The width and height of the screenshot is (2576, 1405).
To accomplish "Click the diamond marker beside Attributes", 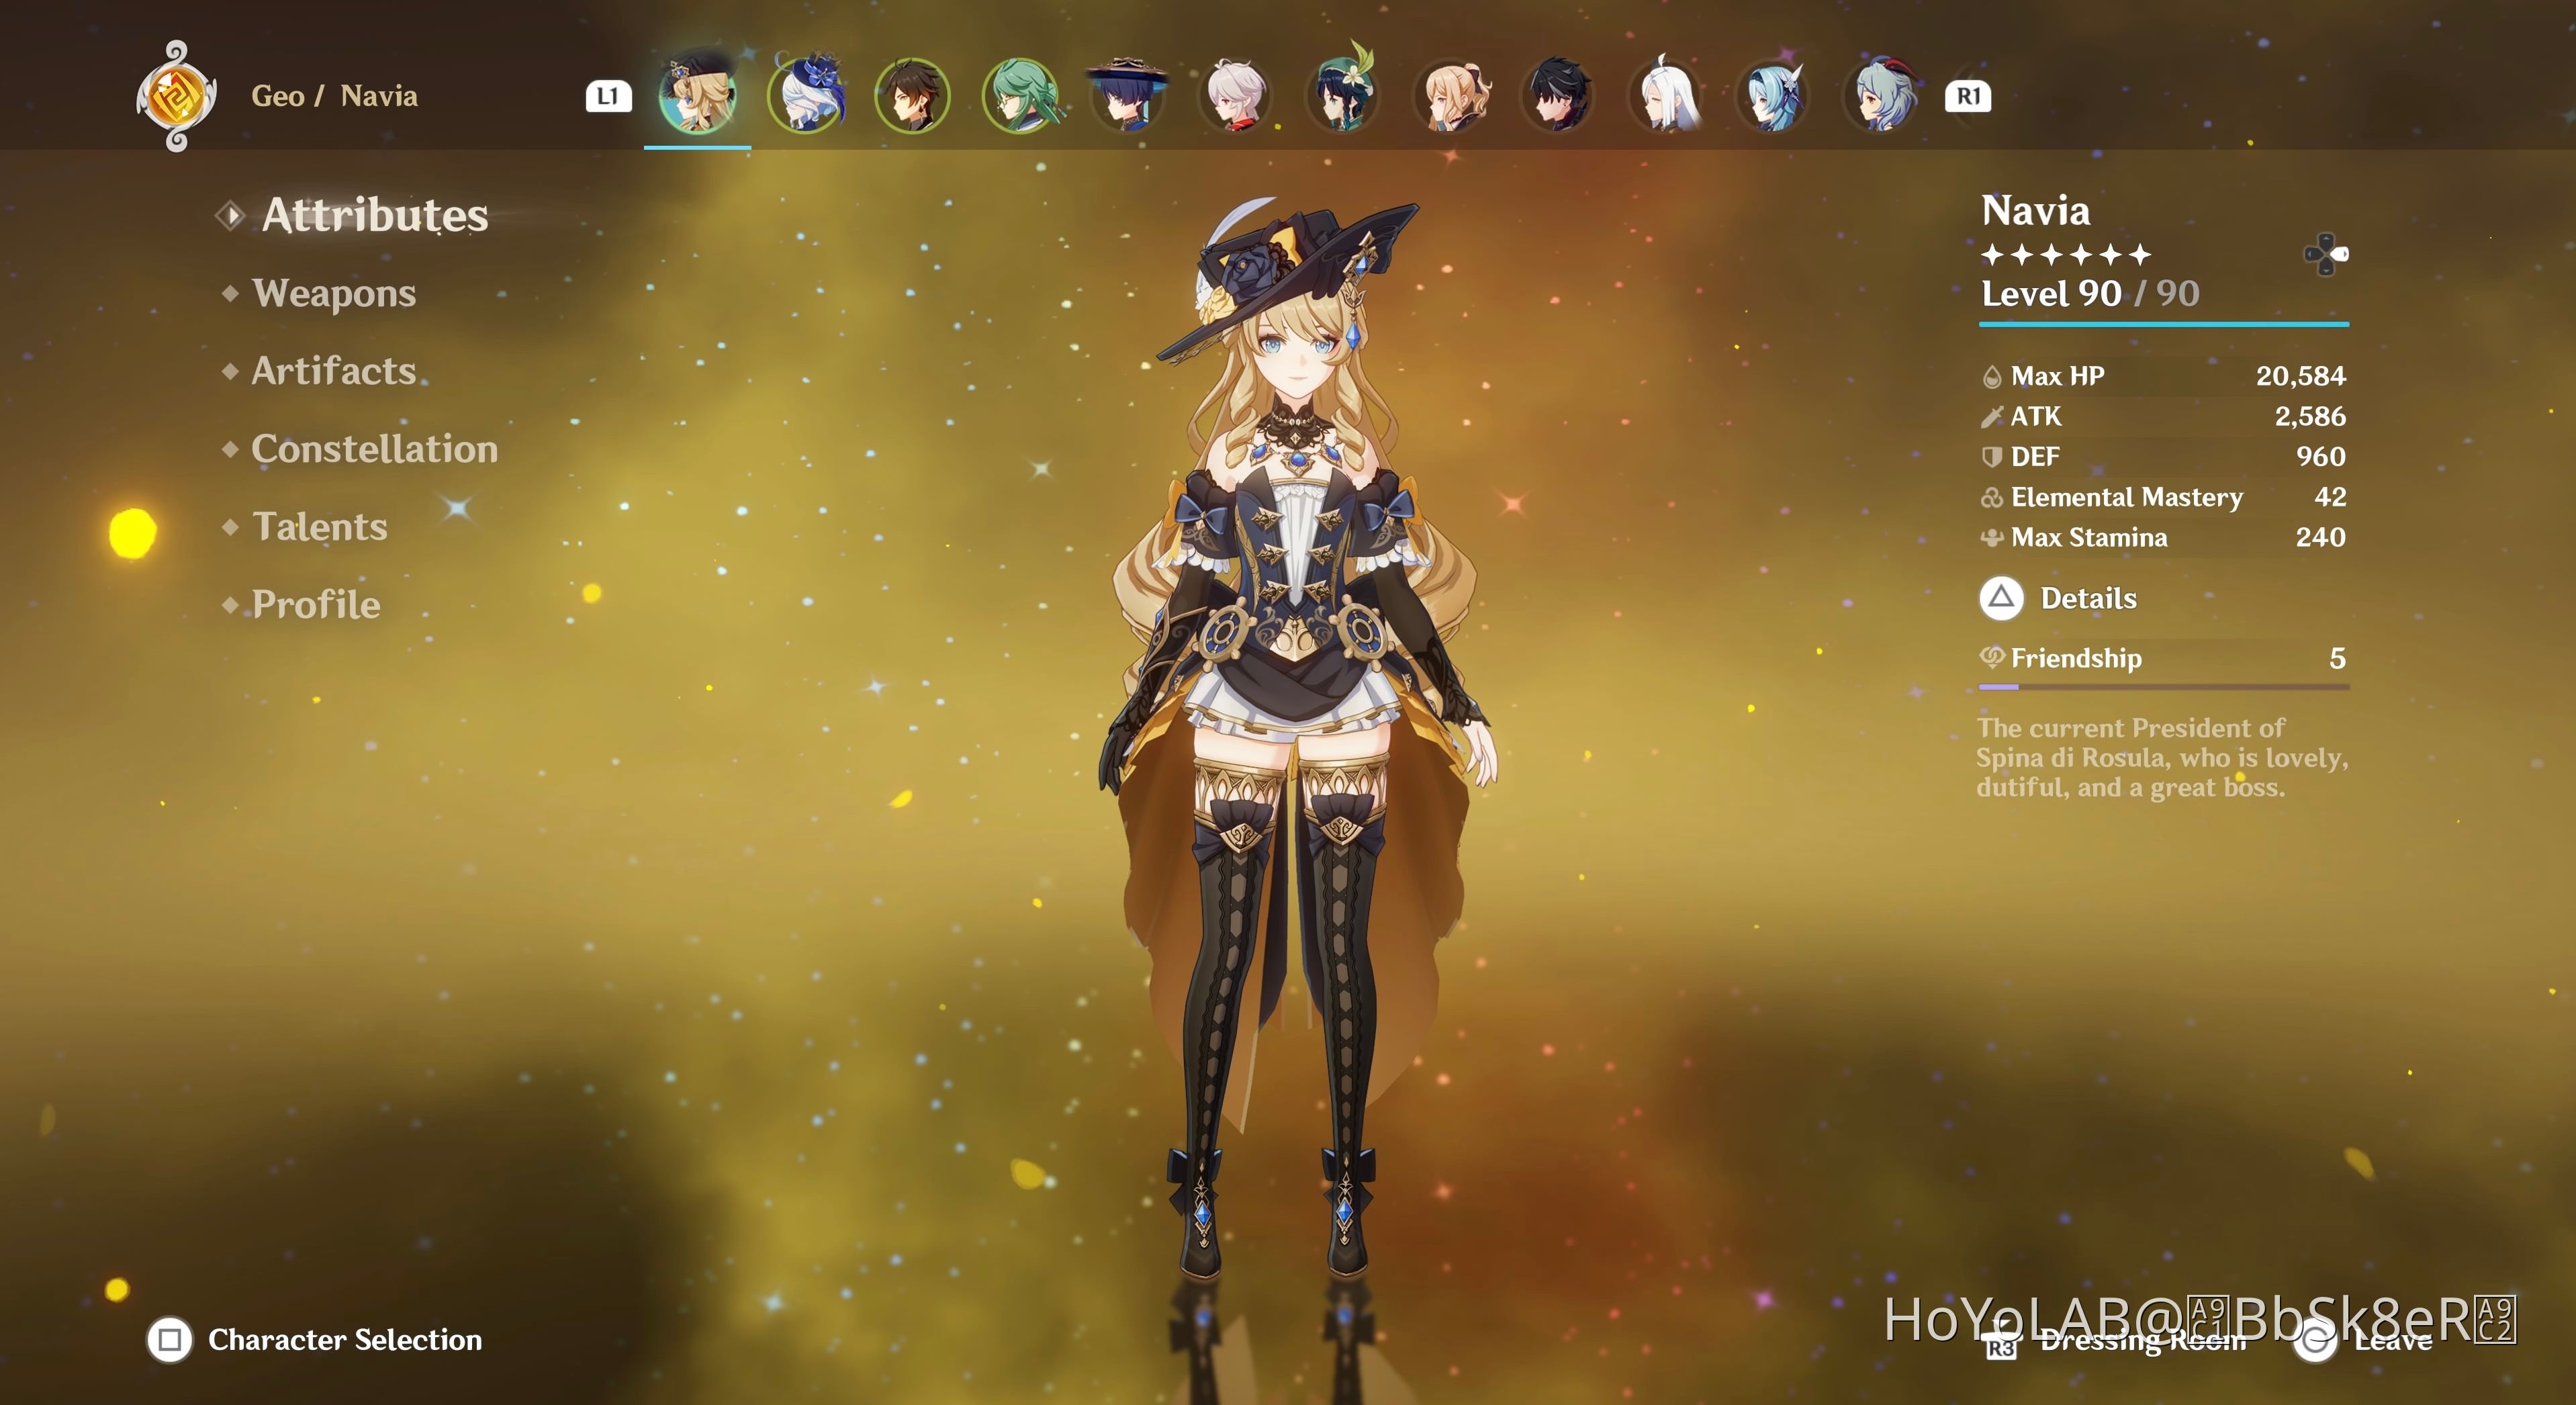I will coord(231,215).
